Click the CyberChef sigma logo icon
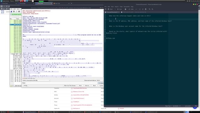 tap(2, 12)
